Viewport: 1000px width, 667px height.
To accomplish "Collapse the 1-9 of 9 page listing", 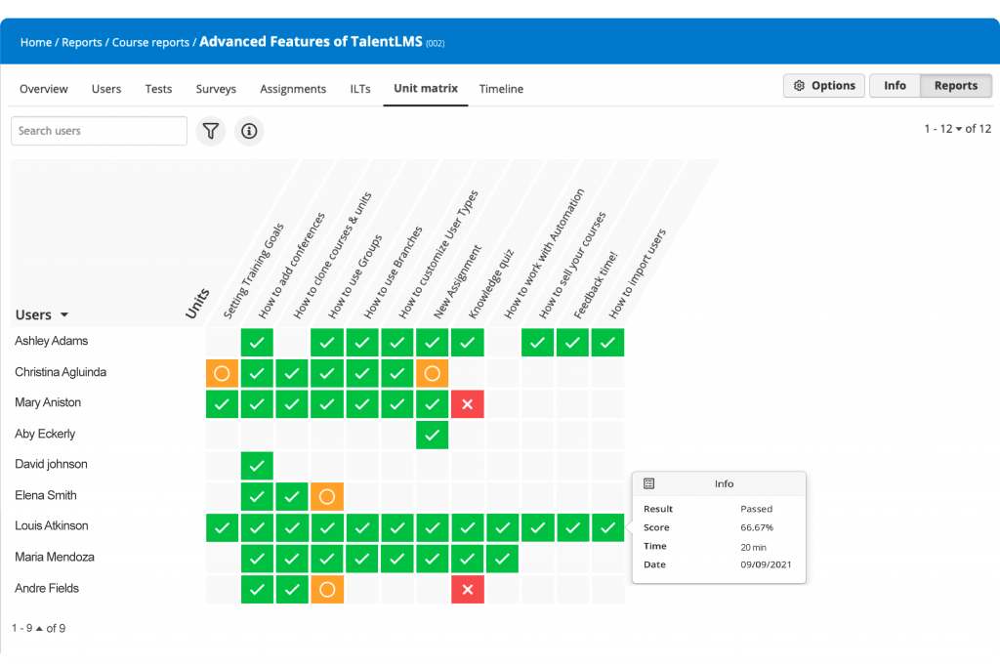I will tap(39, 628).
